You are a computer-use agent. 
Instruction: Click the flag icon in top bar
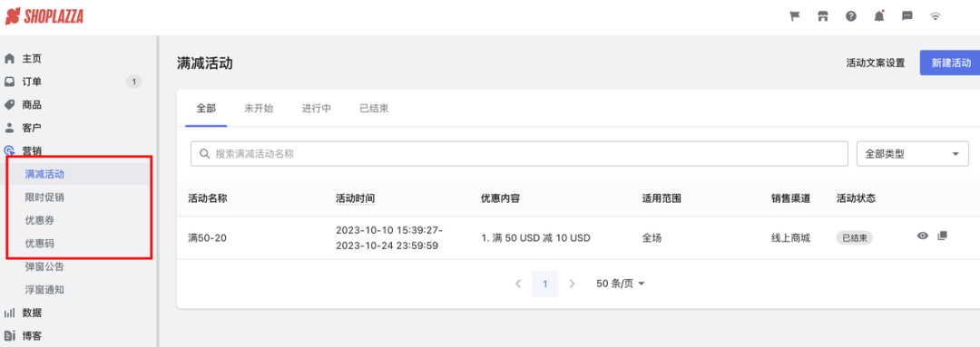(795, 17)
